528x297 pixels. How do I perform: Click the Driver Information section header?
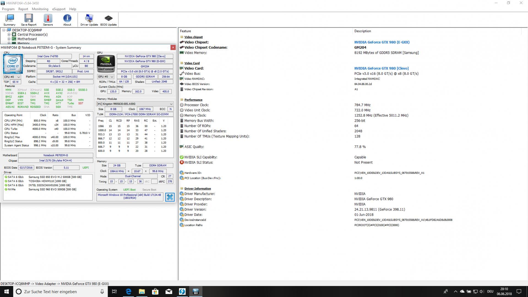click(x=197, y=189)
